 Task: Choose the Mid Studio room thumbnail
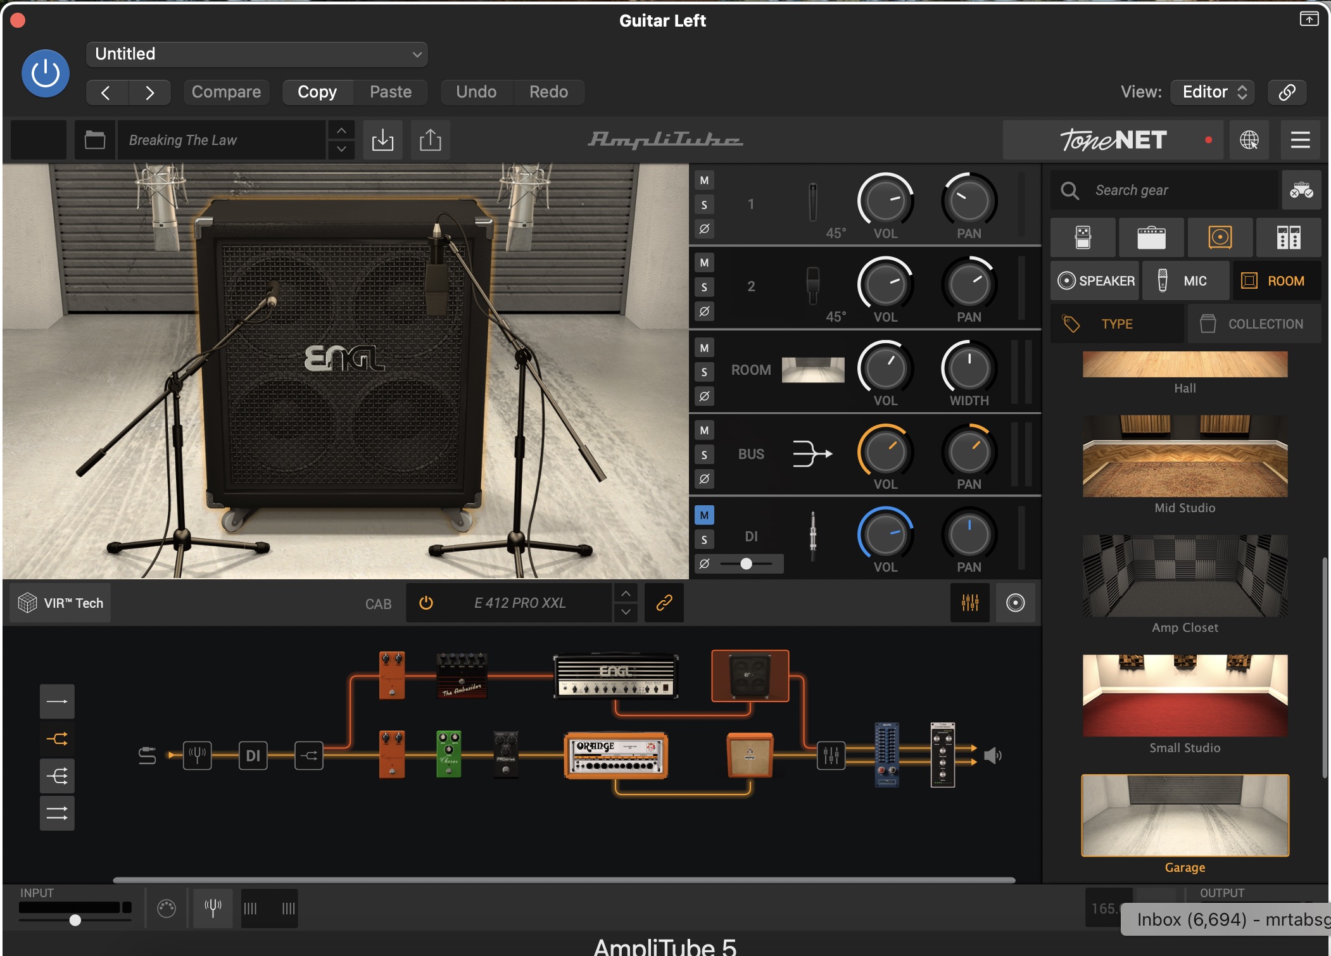[x=1185, y=456]
